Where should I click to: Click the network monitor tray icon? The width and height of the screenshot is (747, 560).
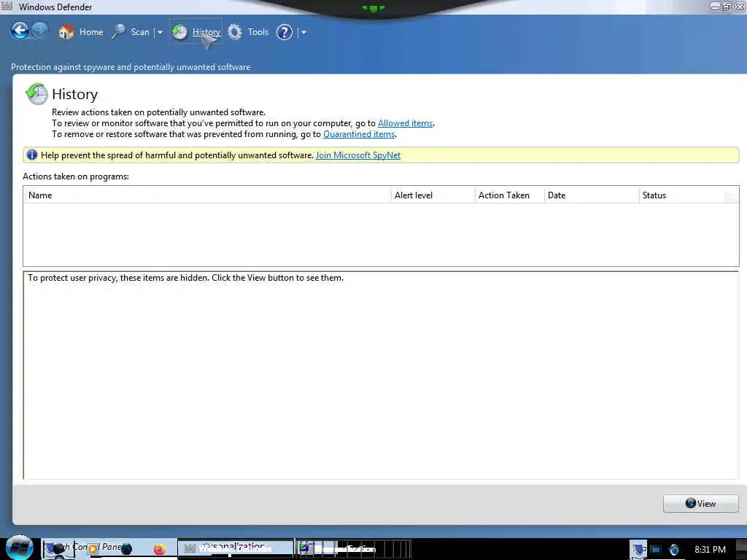point(656,550)
